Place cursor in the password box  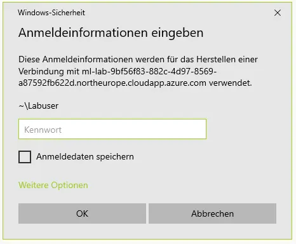pos(112,129)
